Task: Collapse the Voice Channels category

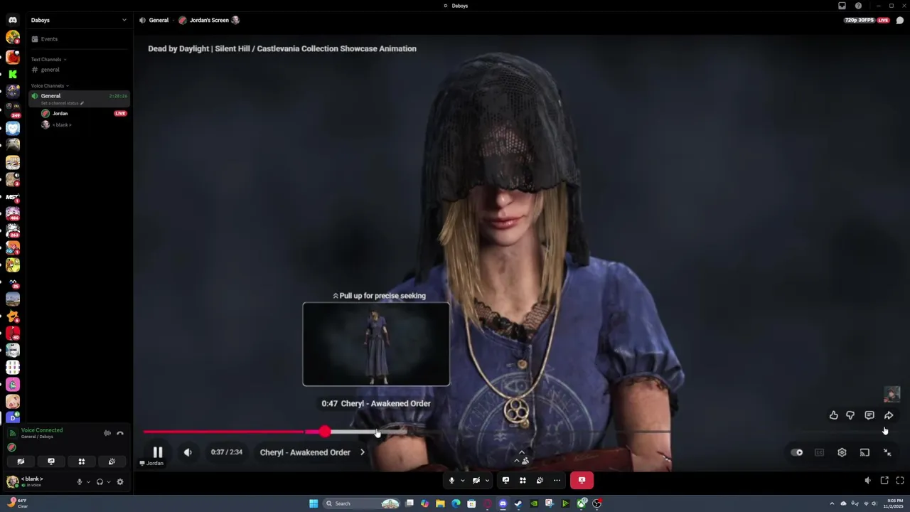Action: tap(50, 85)
